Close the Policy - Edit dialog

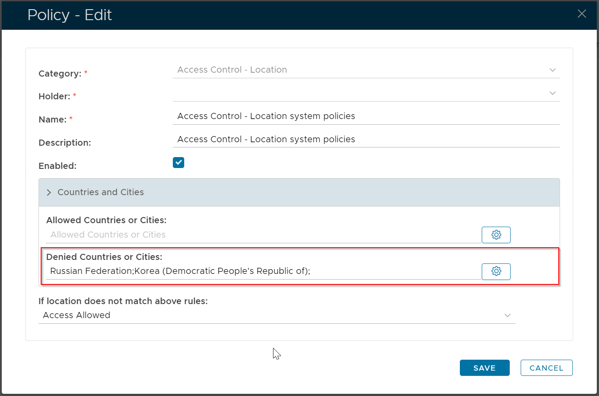pos(581,14)
